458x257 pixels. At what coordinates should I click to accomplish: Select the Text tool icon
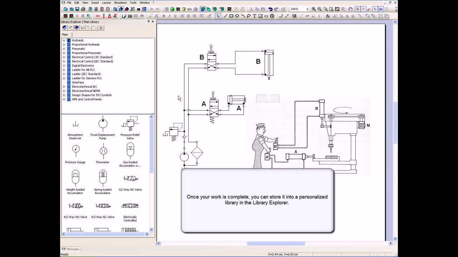click(254, 16)
